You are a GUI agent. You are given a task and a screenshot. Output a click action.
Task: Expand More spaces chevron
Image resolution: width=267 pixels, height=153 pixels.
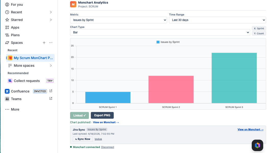pos(51,66)
